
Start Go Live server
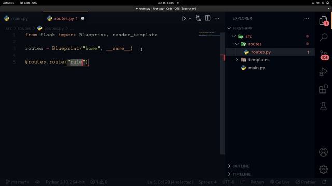pyautogui.click(x=280, y=182)
